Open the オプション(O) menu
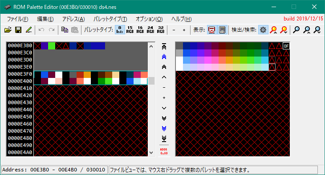This screenshot has height=175, width=325. click(149, 19)
